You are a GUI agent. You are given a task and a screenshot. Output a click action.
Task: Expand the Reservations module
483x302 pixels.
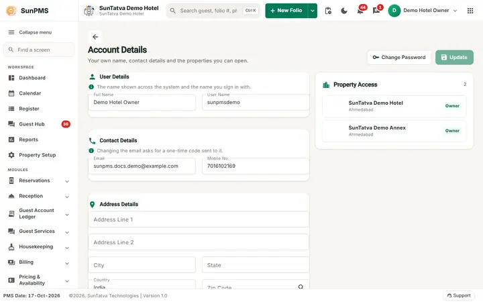coord(67,181)
